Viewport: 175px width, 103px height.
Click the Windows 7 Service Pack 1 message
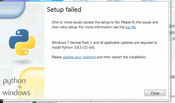pos(105,45)
